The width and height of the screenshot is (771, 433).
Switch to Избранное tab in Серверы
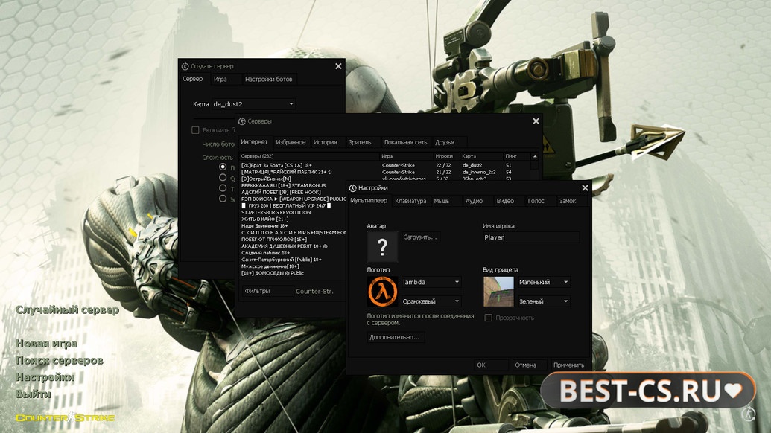tap(291, 142)
